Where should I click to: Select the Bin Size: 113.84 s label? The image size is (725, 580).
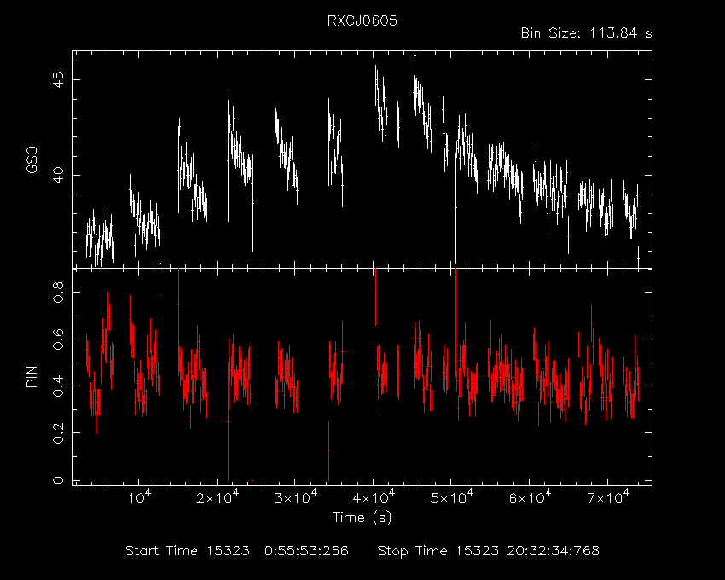point(586,33)
